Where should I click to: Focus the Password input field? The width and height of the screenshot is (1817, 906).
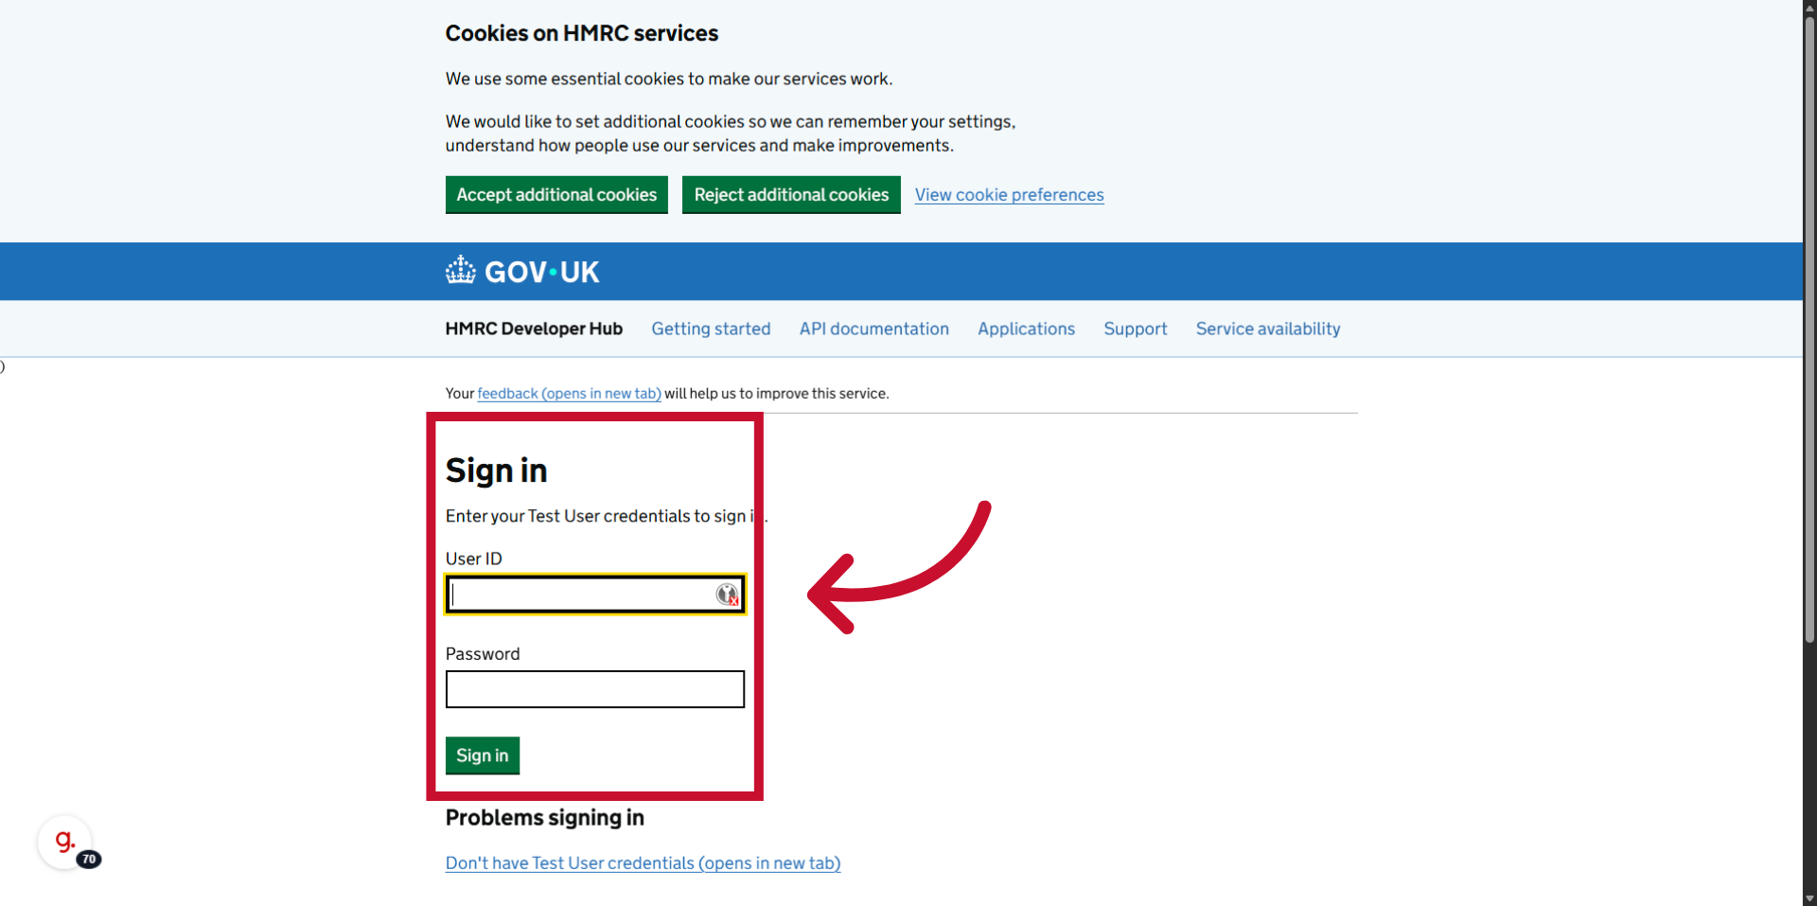595,689
